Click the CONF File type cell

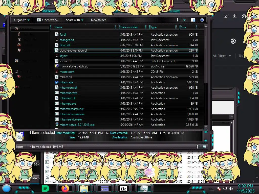[157, 71]
